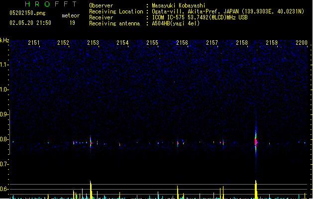Screen dimensions: 313x199
Task: Click the 2154 time marker
Action: 122,43
